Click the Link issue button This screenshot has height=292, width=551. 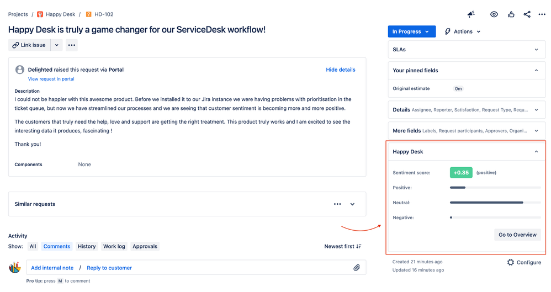[x=29, y=45]
